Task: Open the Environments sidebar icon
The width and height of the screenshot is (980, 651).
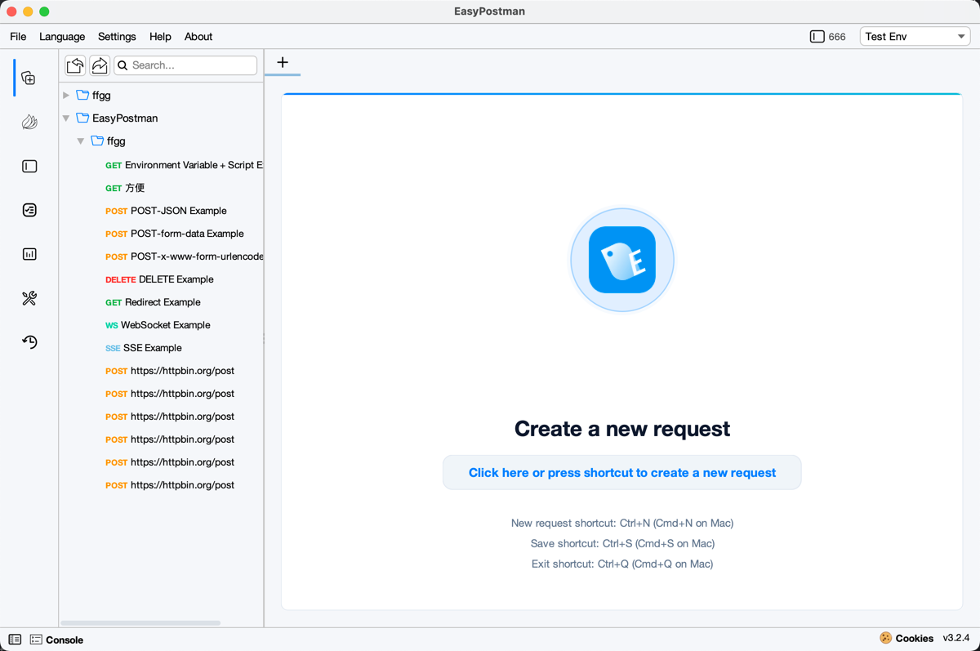Action: [29, 167]
